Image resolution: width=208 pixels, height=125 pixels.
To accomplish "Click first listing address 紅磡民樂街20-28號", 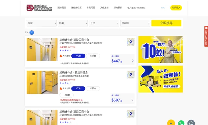I will 81,43.
